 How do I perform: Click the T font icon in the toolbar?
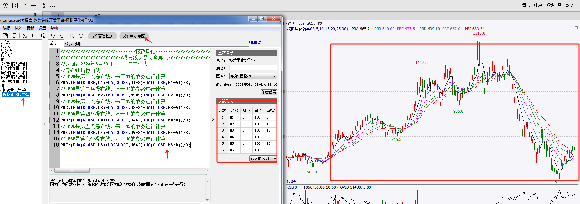(81, 36)
